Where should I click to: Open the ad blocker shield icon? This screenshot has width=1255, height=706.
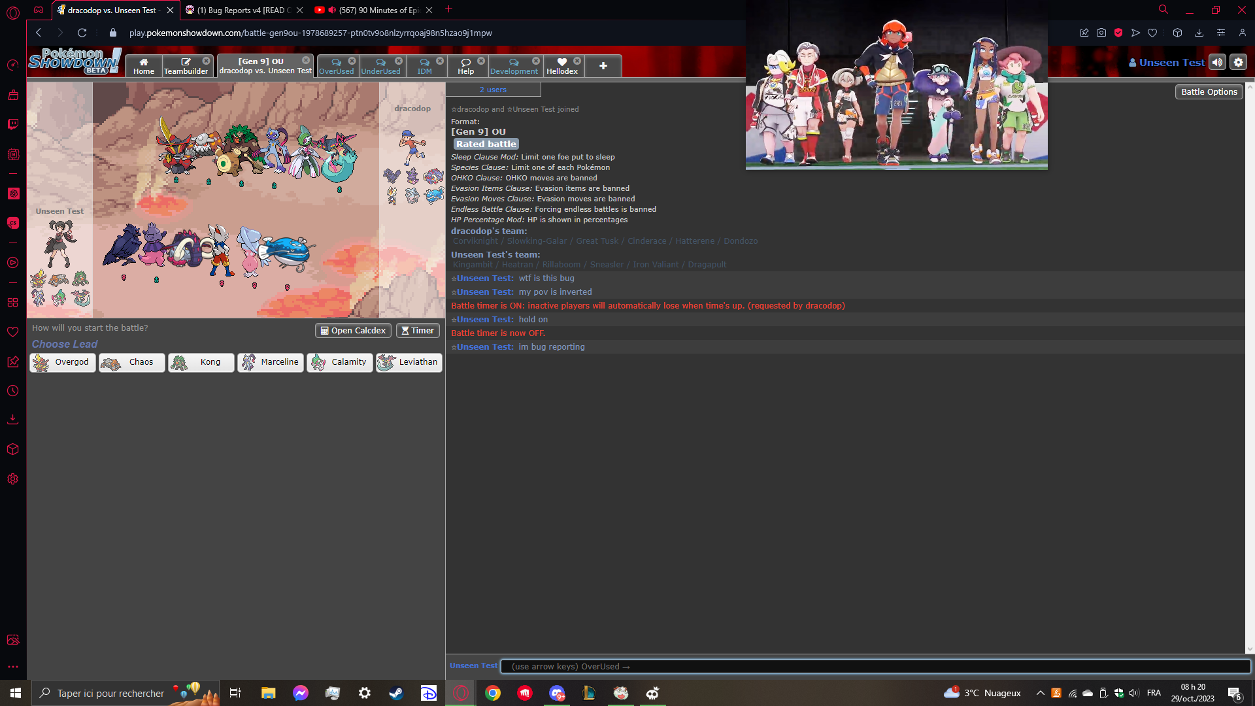pyautogui.click(x=1118, y=33)
